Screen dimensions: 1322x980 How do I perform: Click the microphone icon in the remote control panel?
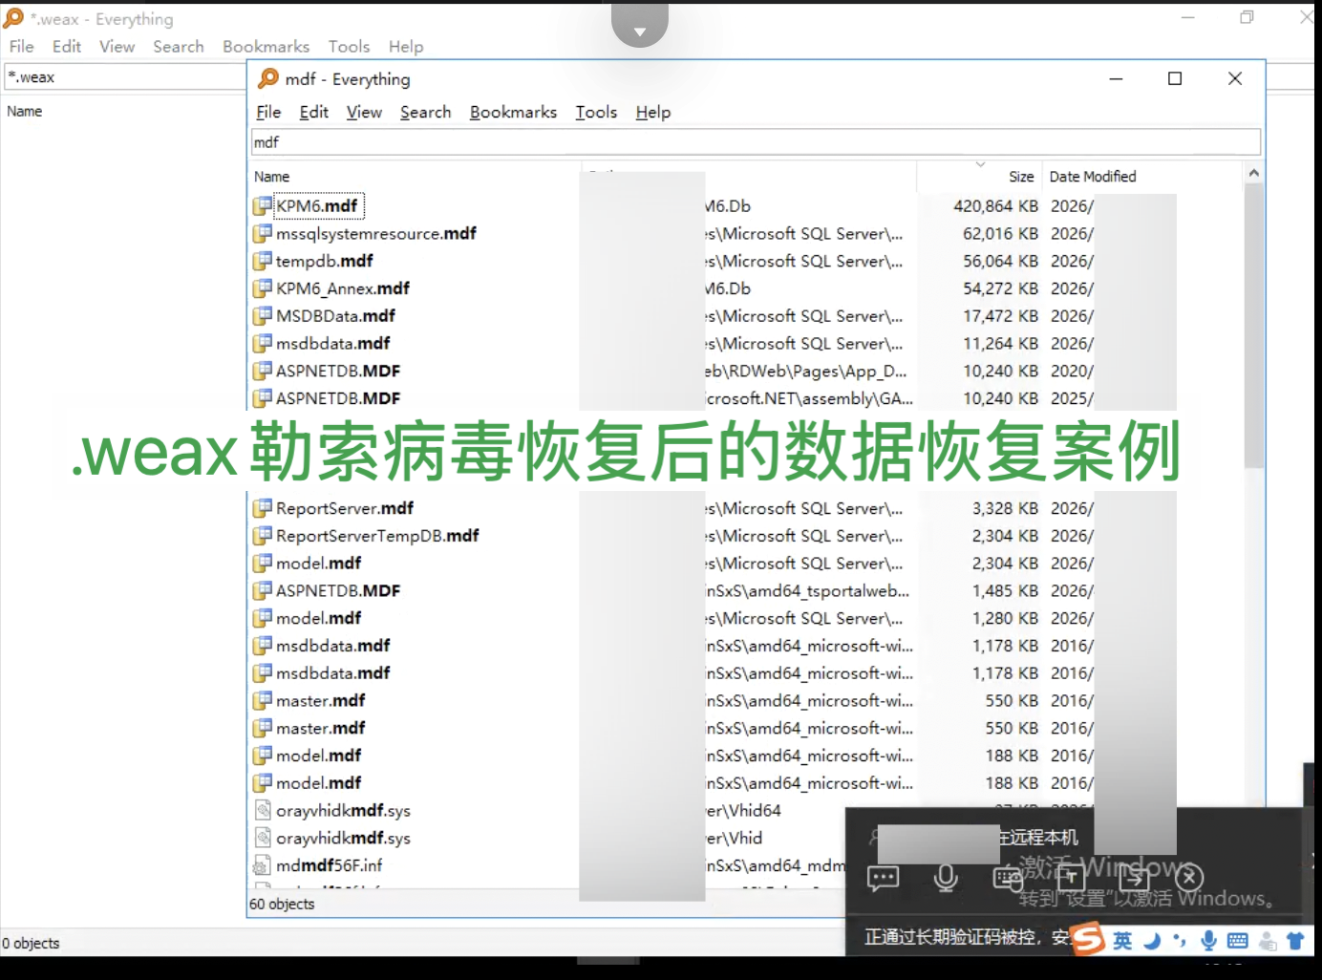[946, 877]
